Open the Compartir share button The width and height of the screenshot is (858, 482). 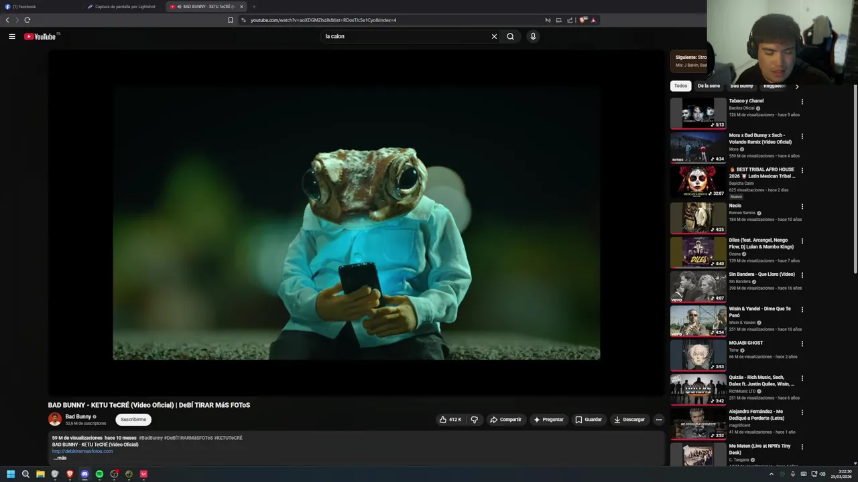505,420
